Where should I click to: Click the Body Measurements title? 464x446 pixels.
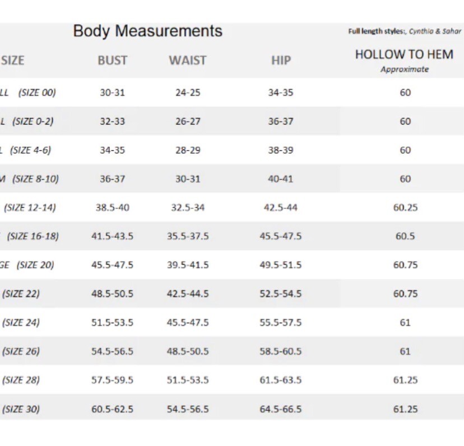pyautogui.click(x=148, y=31)
